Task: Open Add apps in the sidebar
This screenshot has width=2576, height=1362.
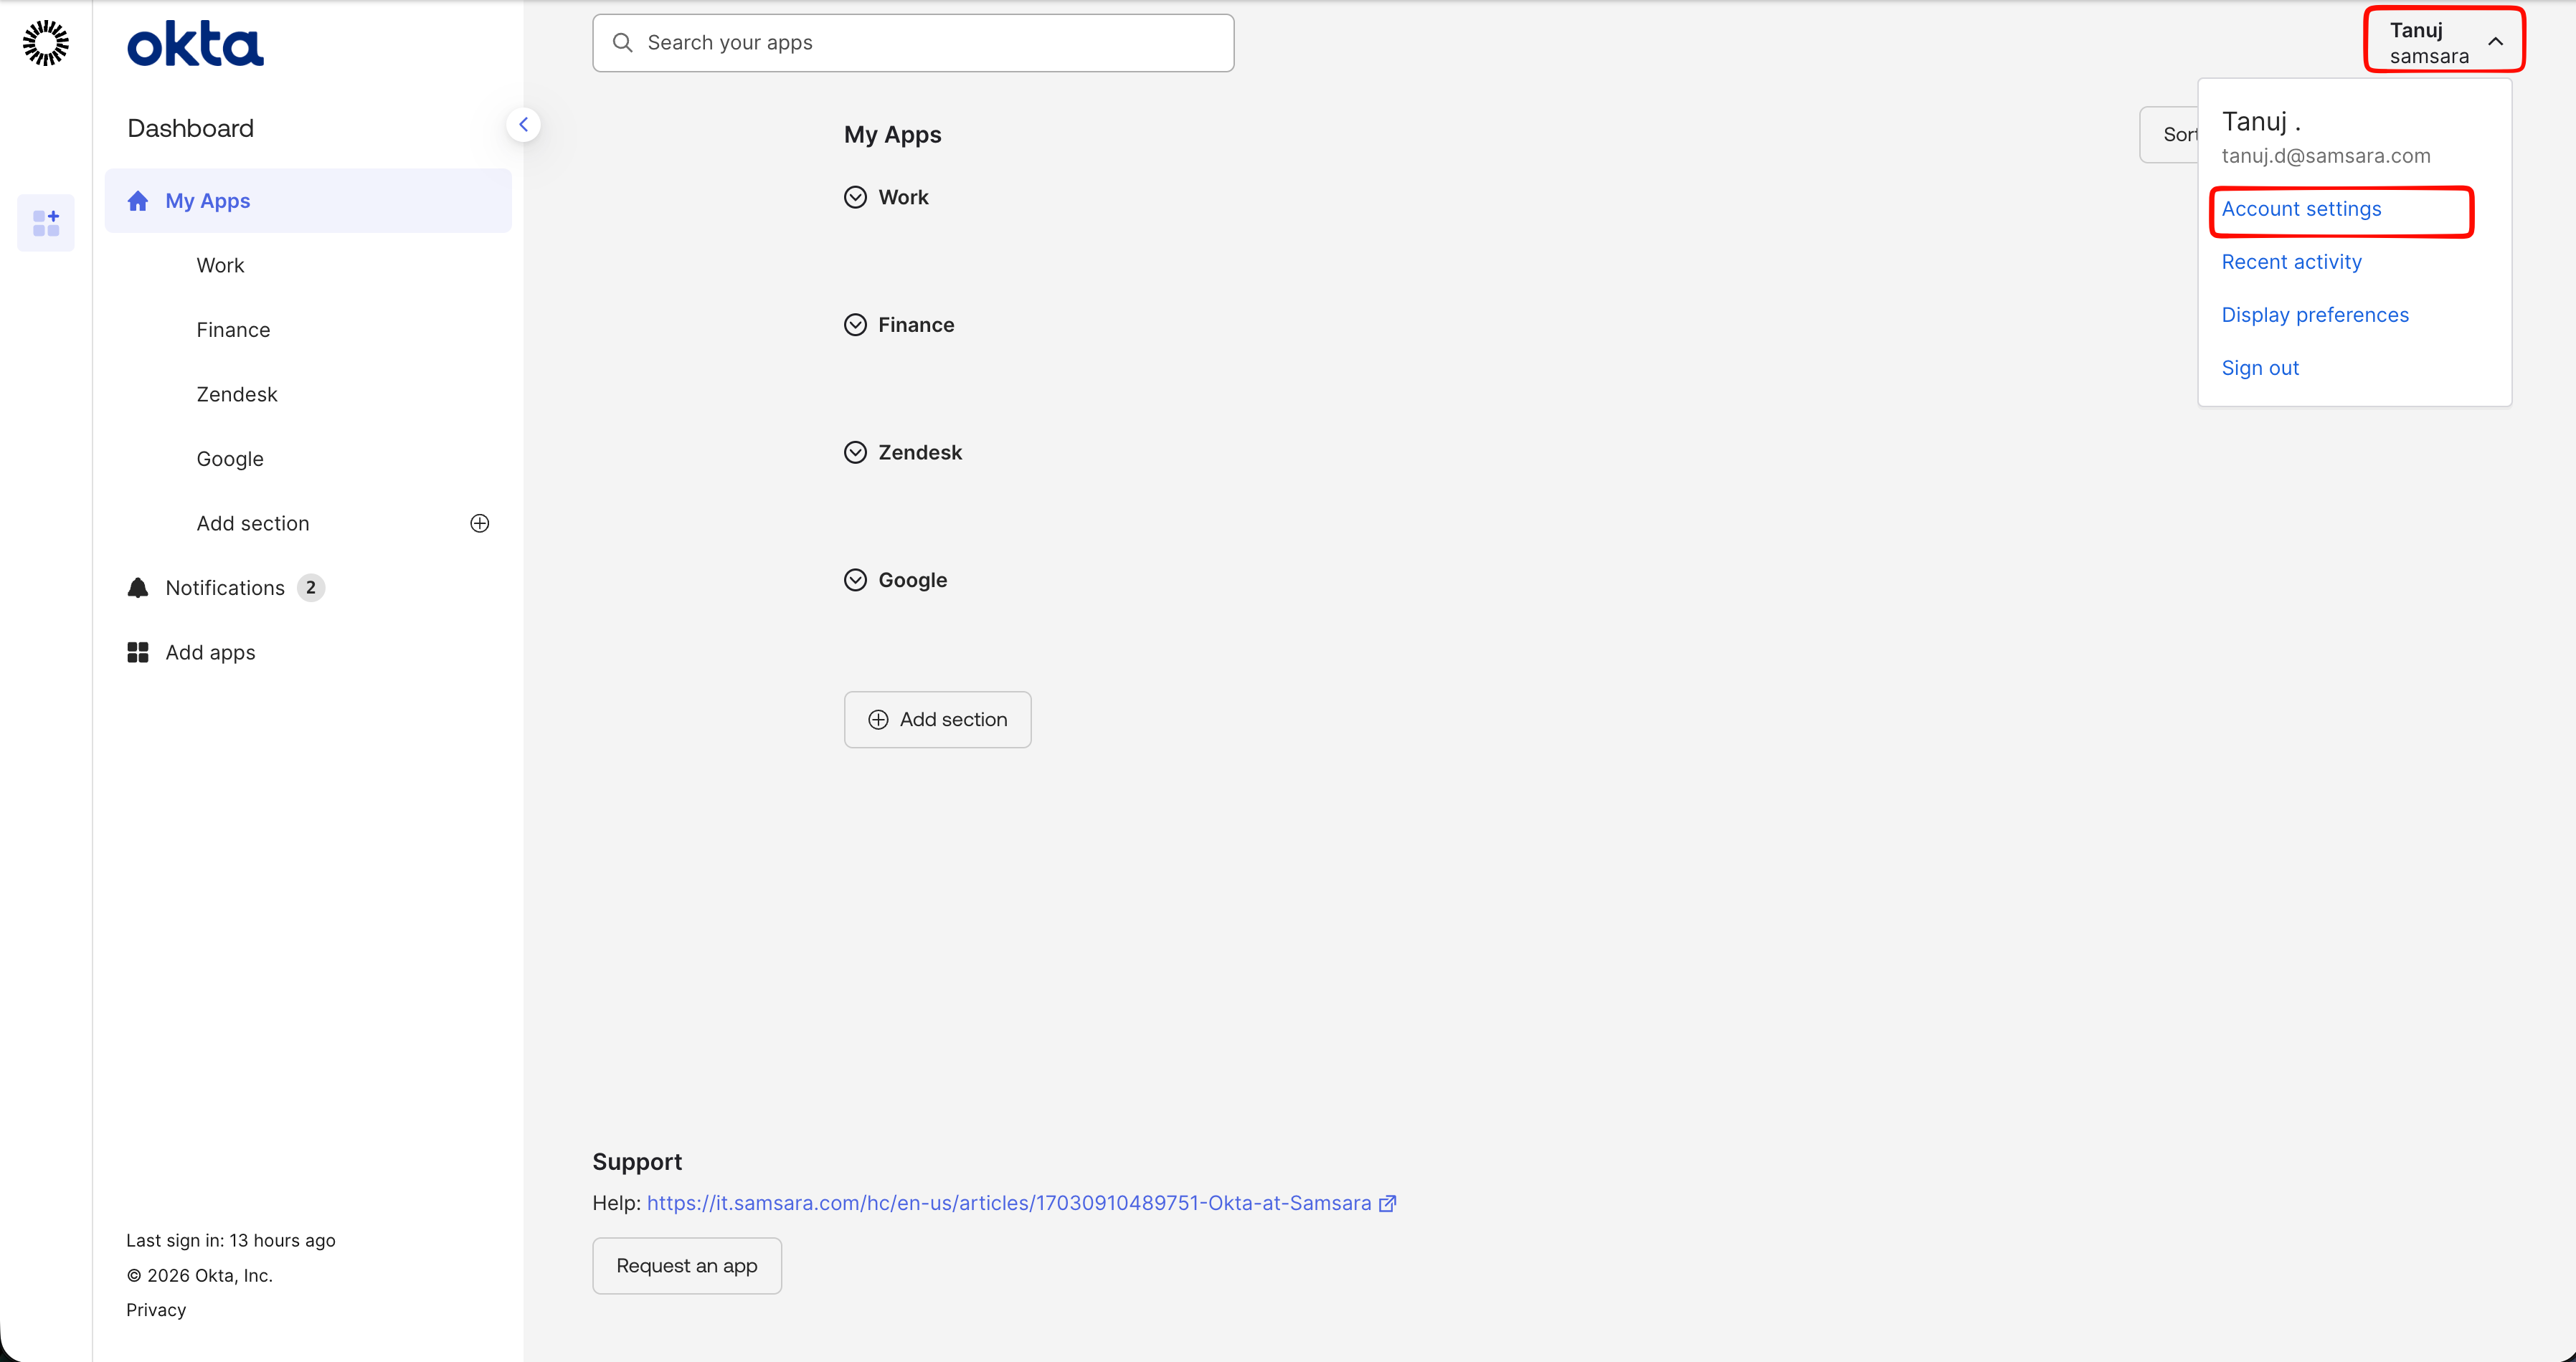Action: (x=210, y=652)
